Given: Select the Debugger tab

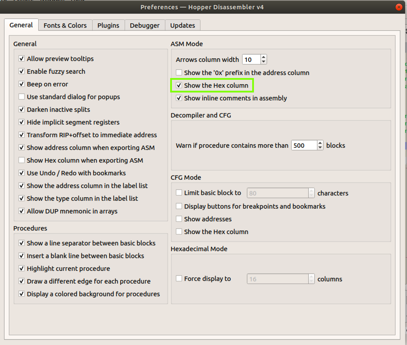Looking at the screenshot, I should tap(145, 25).
